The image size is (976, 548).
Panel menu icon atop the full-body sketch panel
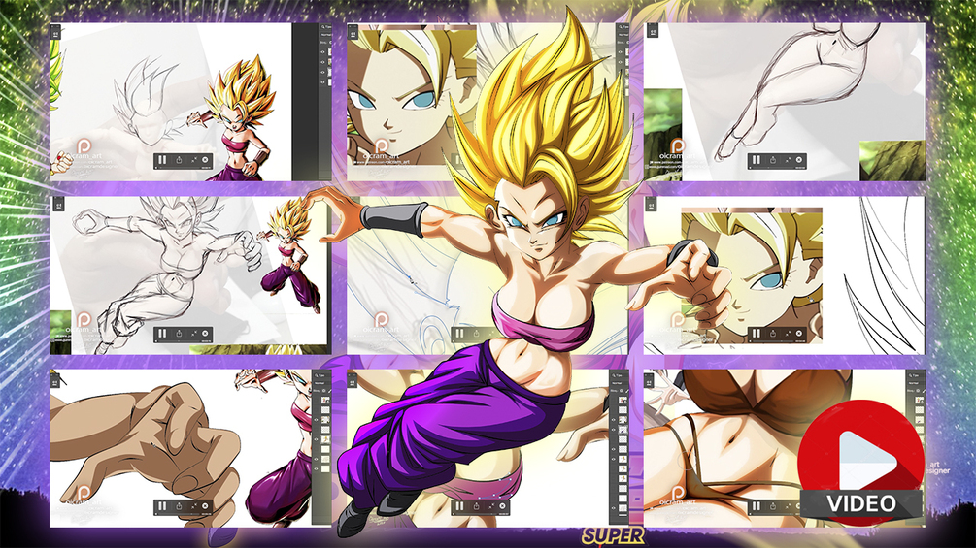(x=58, y=205)
